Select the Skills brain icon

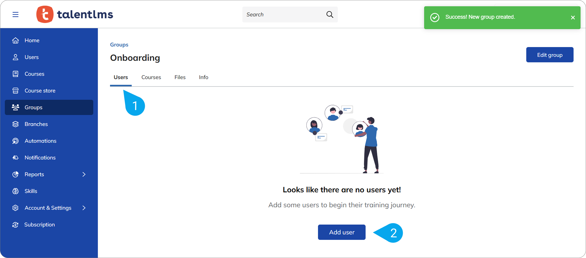pos(16,191)
